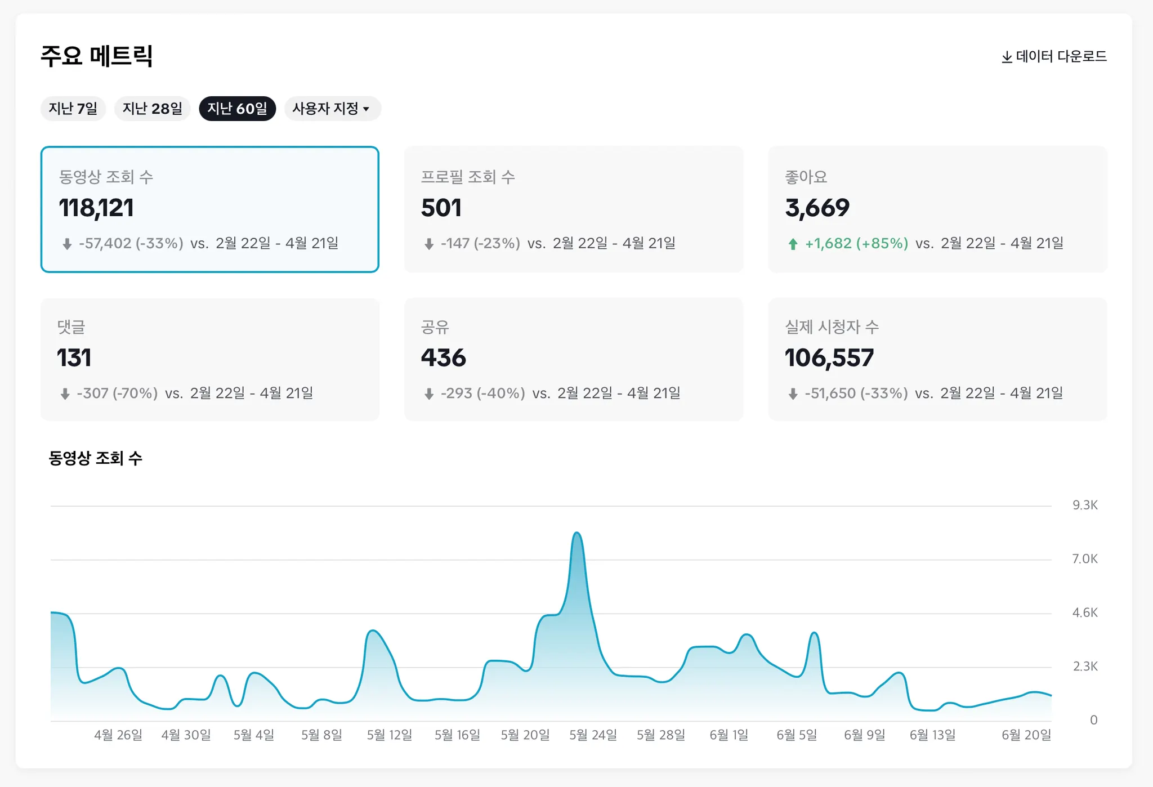The height and width of the screenshot is (787, 1153).
Task: Show the 댓글 metric chart
Action: [209, 359]
